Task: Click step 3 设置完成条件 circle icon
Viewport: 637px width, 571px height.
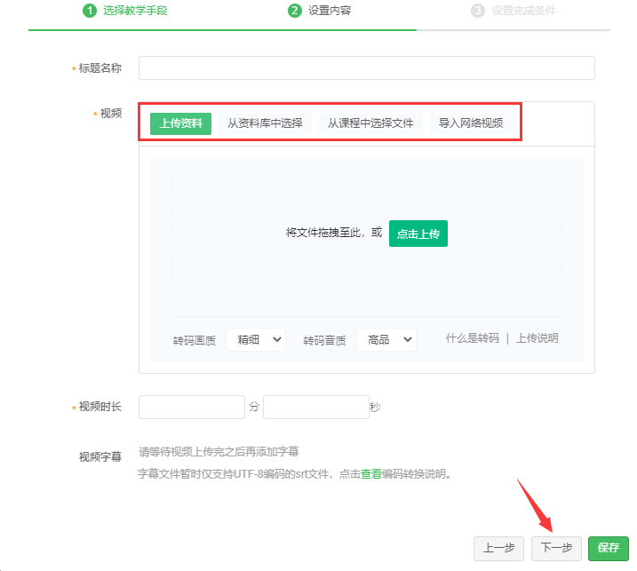Action: pyautogui.click(x=478, y=12)
